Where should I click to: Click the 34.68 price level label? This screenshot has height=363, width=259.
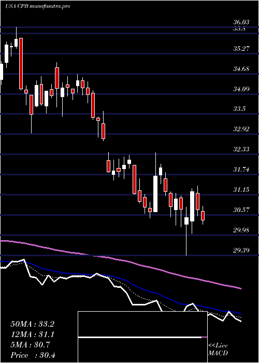coord(241,69)
